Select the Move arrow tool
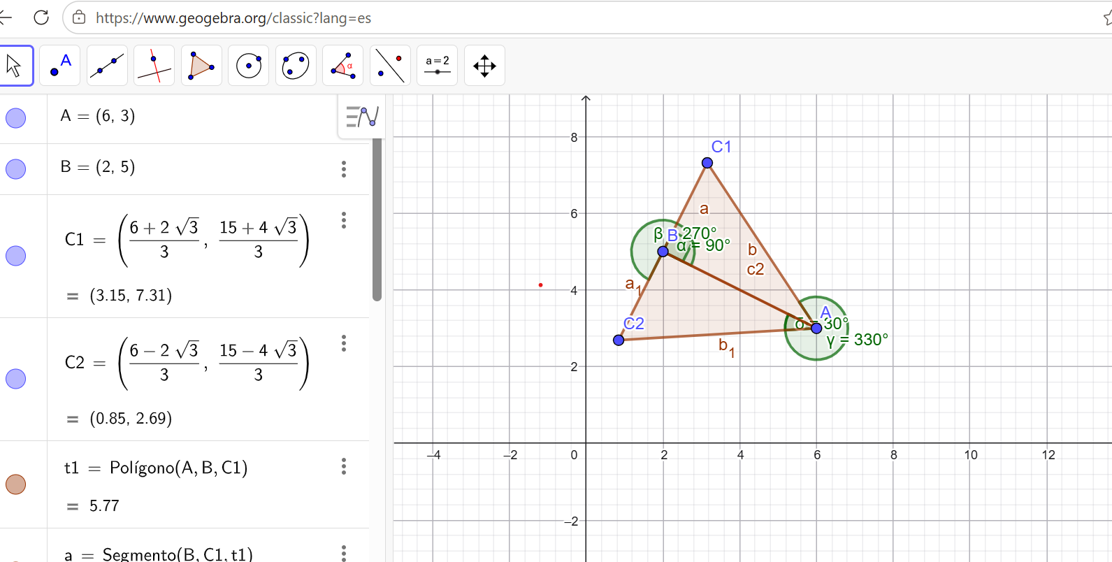Screen dimensions: 1112x562 [x=15, y=66]
